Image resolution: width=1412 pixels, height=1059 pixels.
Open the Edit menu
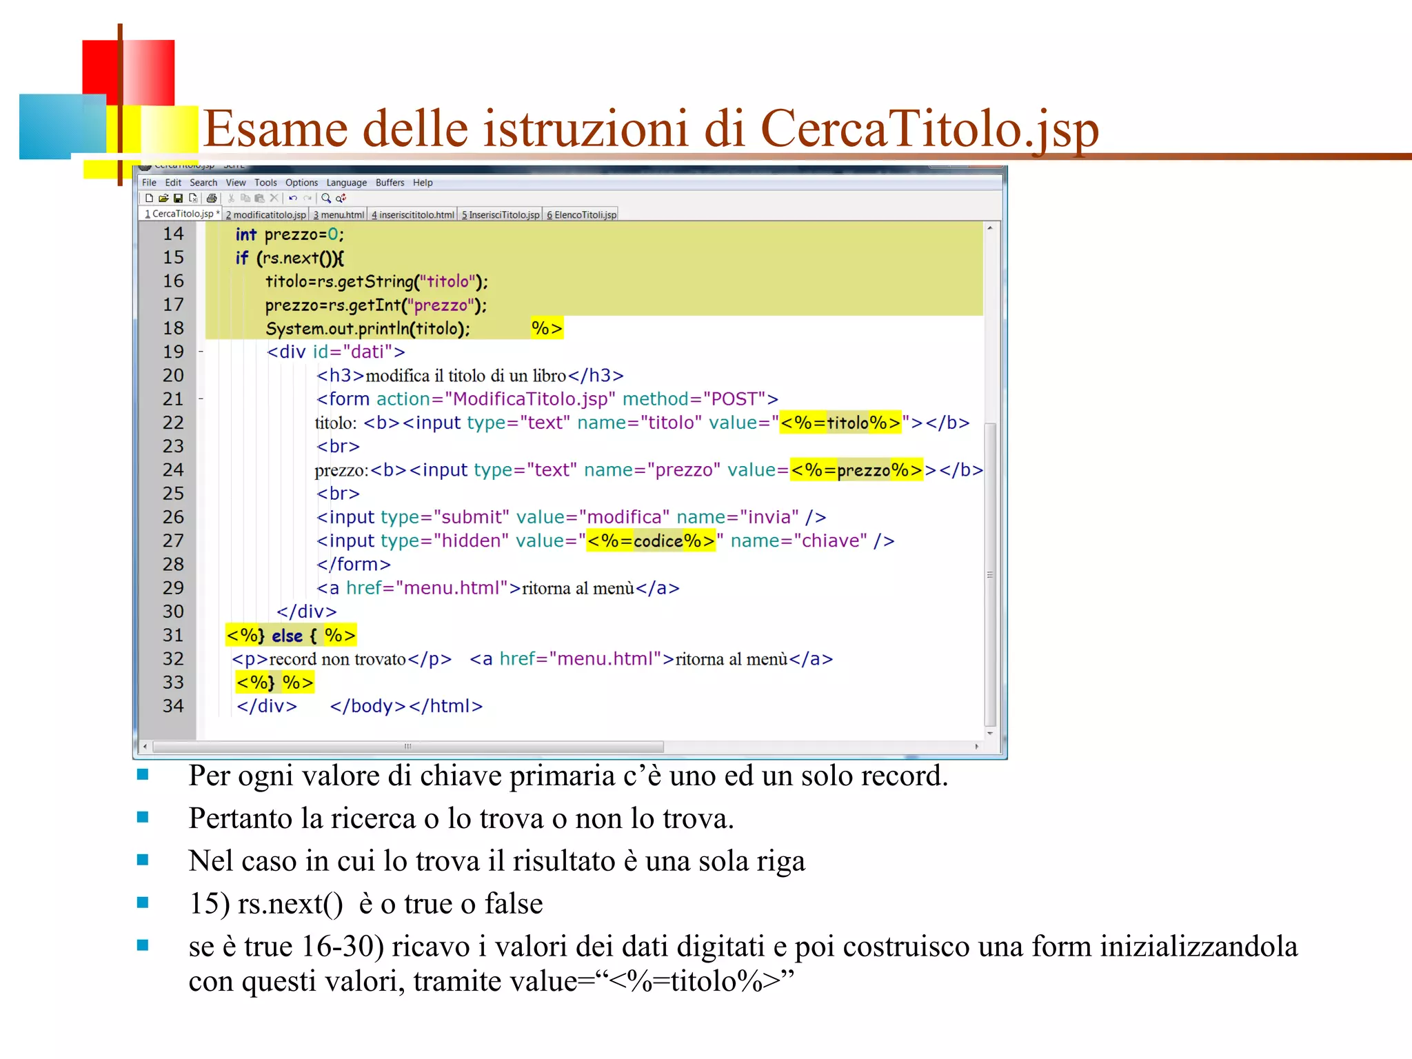click(x=173, y=183)
